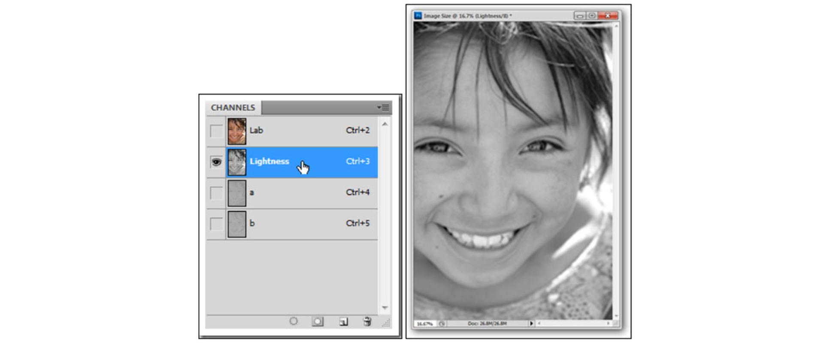Image resolution: width=824 pixels, height=343 pixels.
Task: Toggle visibility of the a channel
Action: 216,193
